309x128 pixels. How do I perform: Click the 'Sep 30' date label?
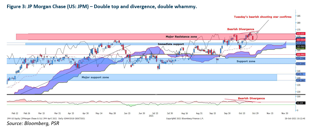click(x=227, y=114)
